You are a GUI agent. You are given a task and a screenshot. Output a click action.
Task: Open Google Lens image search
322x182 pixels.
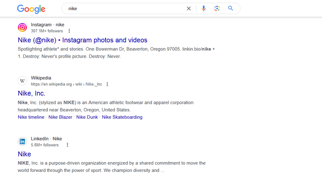click(x=217, y=9)
